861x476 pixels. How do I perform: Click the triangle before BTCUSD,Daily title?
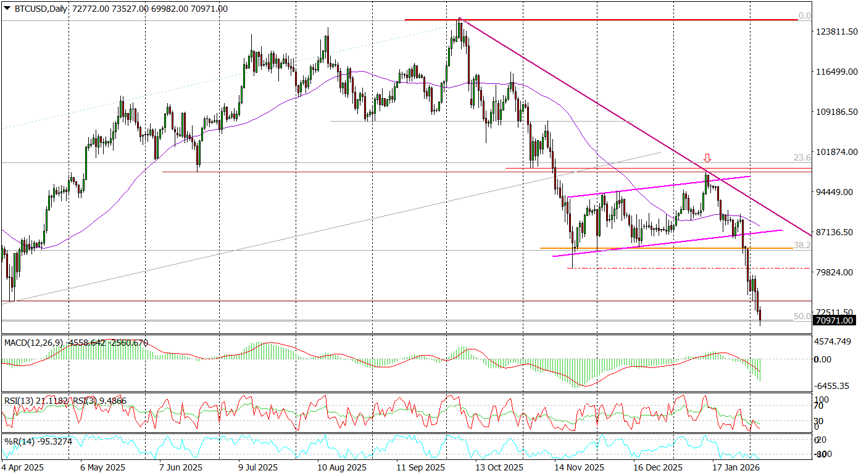tap(7, 9)
